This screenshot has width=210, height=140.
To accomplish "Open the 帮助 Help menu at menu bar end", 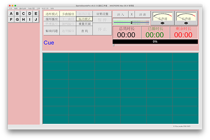I will pos(52,8).
